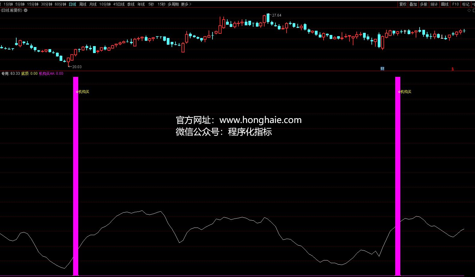The image size is (475, 277).
Task: Open the 画线 drawing tools
Action: 445,4
